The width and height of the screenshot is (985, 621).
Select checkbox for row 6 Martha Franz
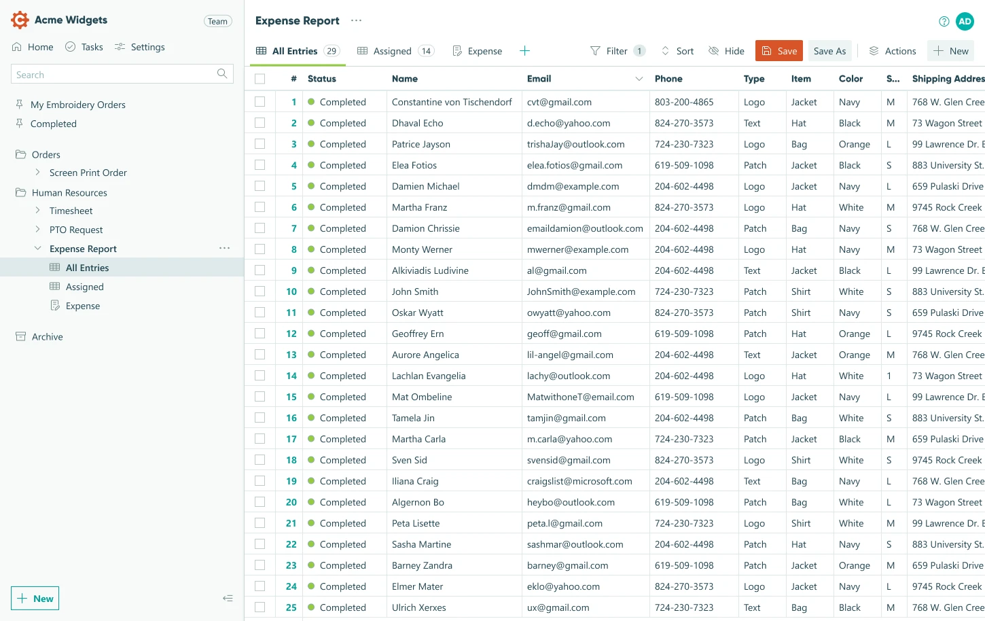click(x=259, y=207)
